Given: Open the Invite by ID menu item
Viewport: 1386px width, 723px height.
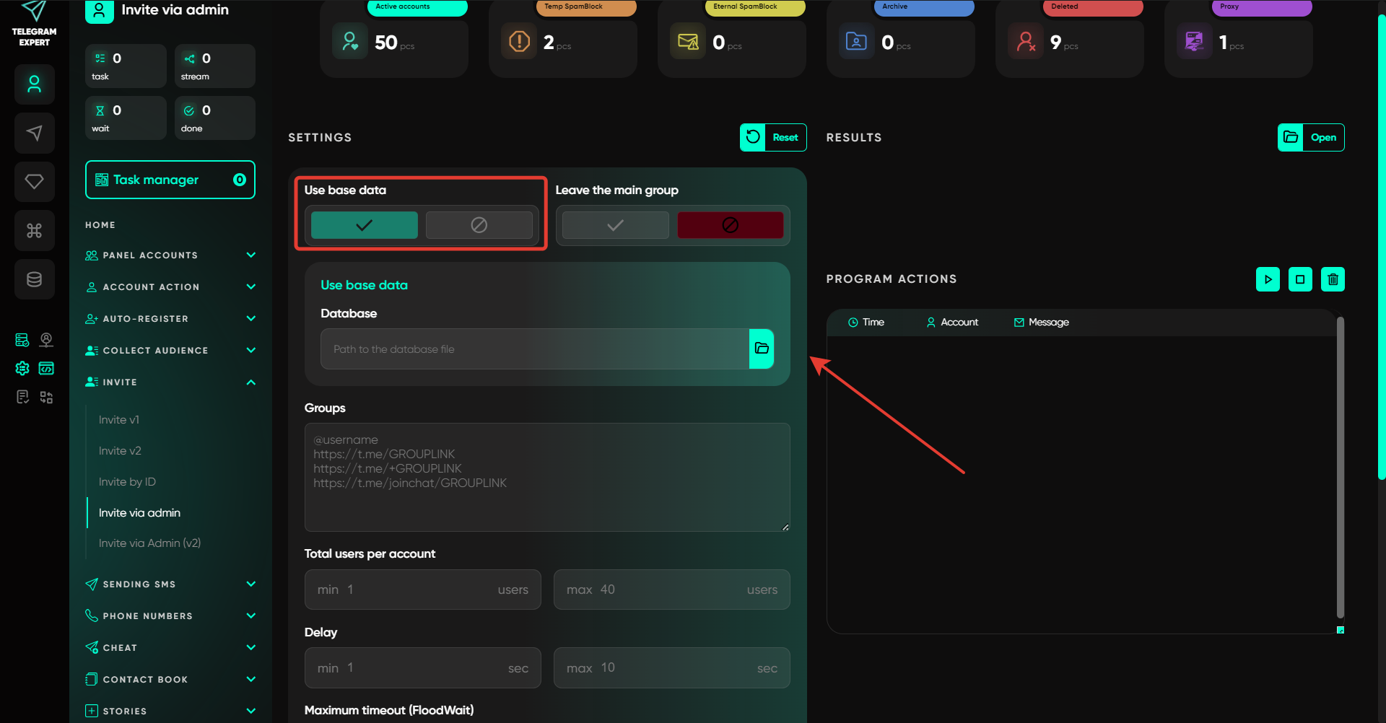Looking at the screenshot, I should 127,482.
